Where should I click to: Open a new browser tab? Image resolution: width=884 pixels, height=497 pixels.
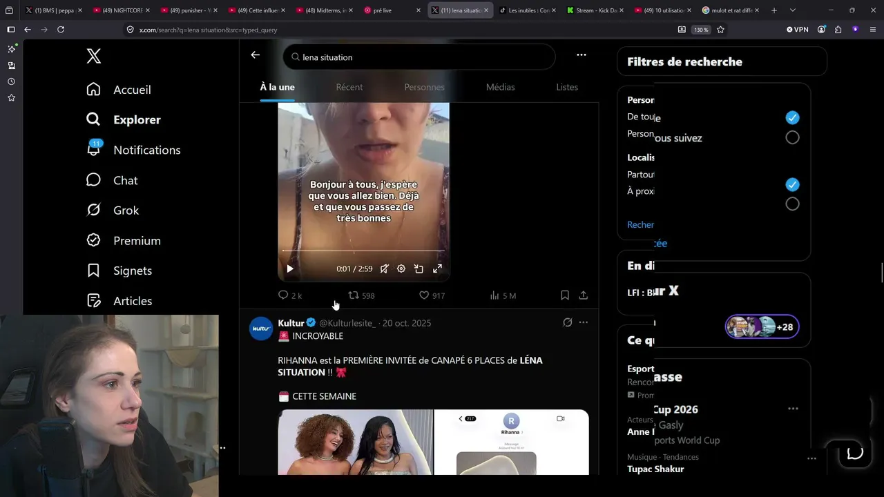click(773, 10)
